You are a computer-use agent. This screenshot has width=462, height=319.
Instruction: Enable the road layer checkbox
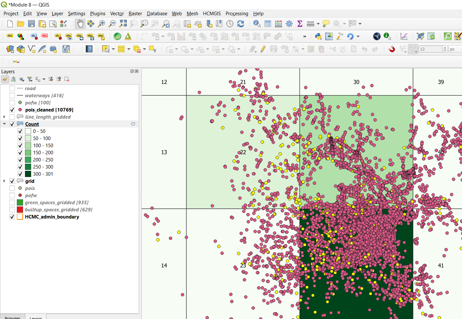tap(12, 89)
